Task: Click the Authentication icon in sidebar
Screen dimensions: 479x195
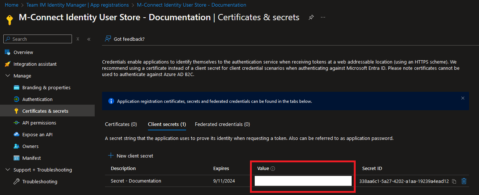Action: 16,99
